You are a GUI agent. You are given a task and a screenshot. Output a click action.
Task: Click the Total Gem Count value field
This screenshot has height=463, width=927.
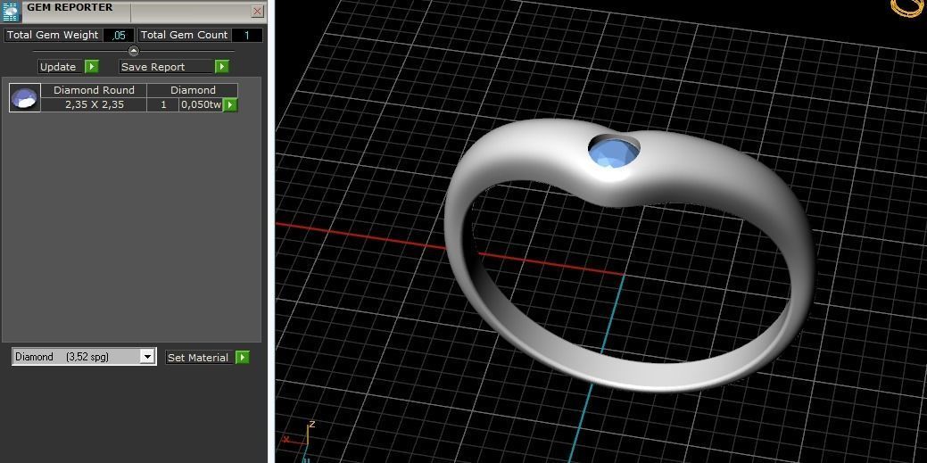247,35
